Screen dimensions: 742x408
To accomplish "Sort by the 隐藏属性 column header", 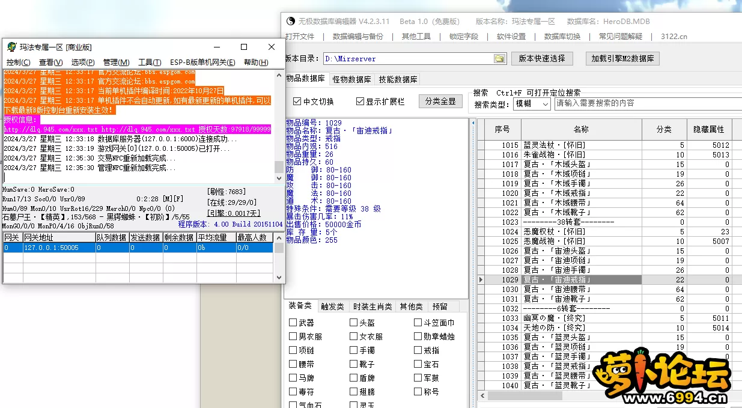I will pos(709,129).
